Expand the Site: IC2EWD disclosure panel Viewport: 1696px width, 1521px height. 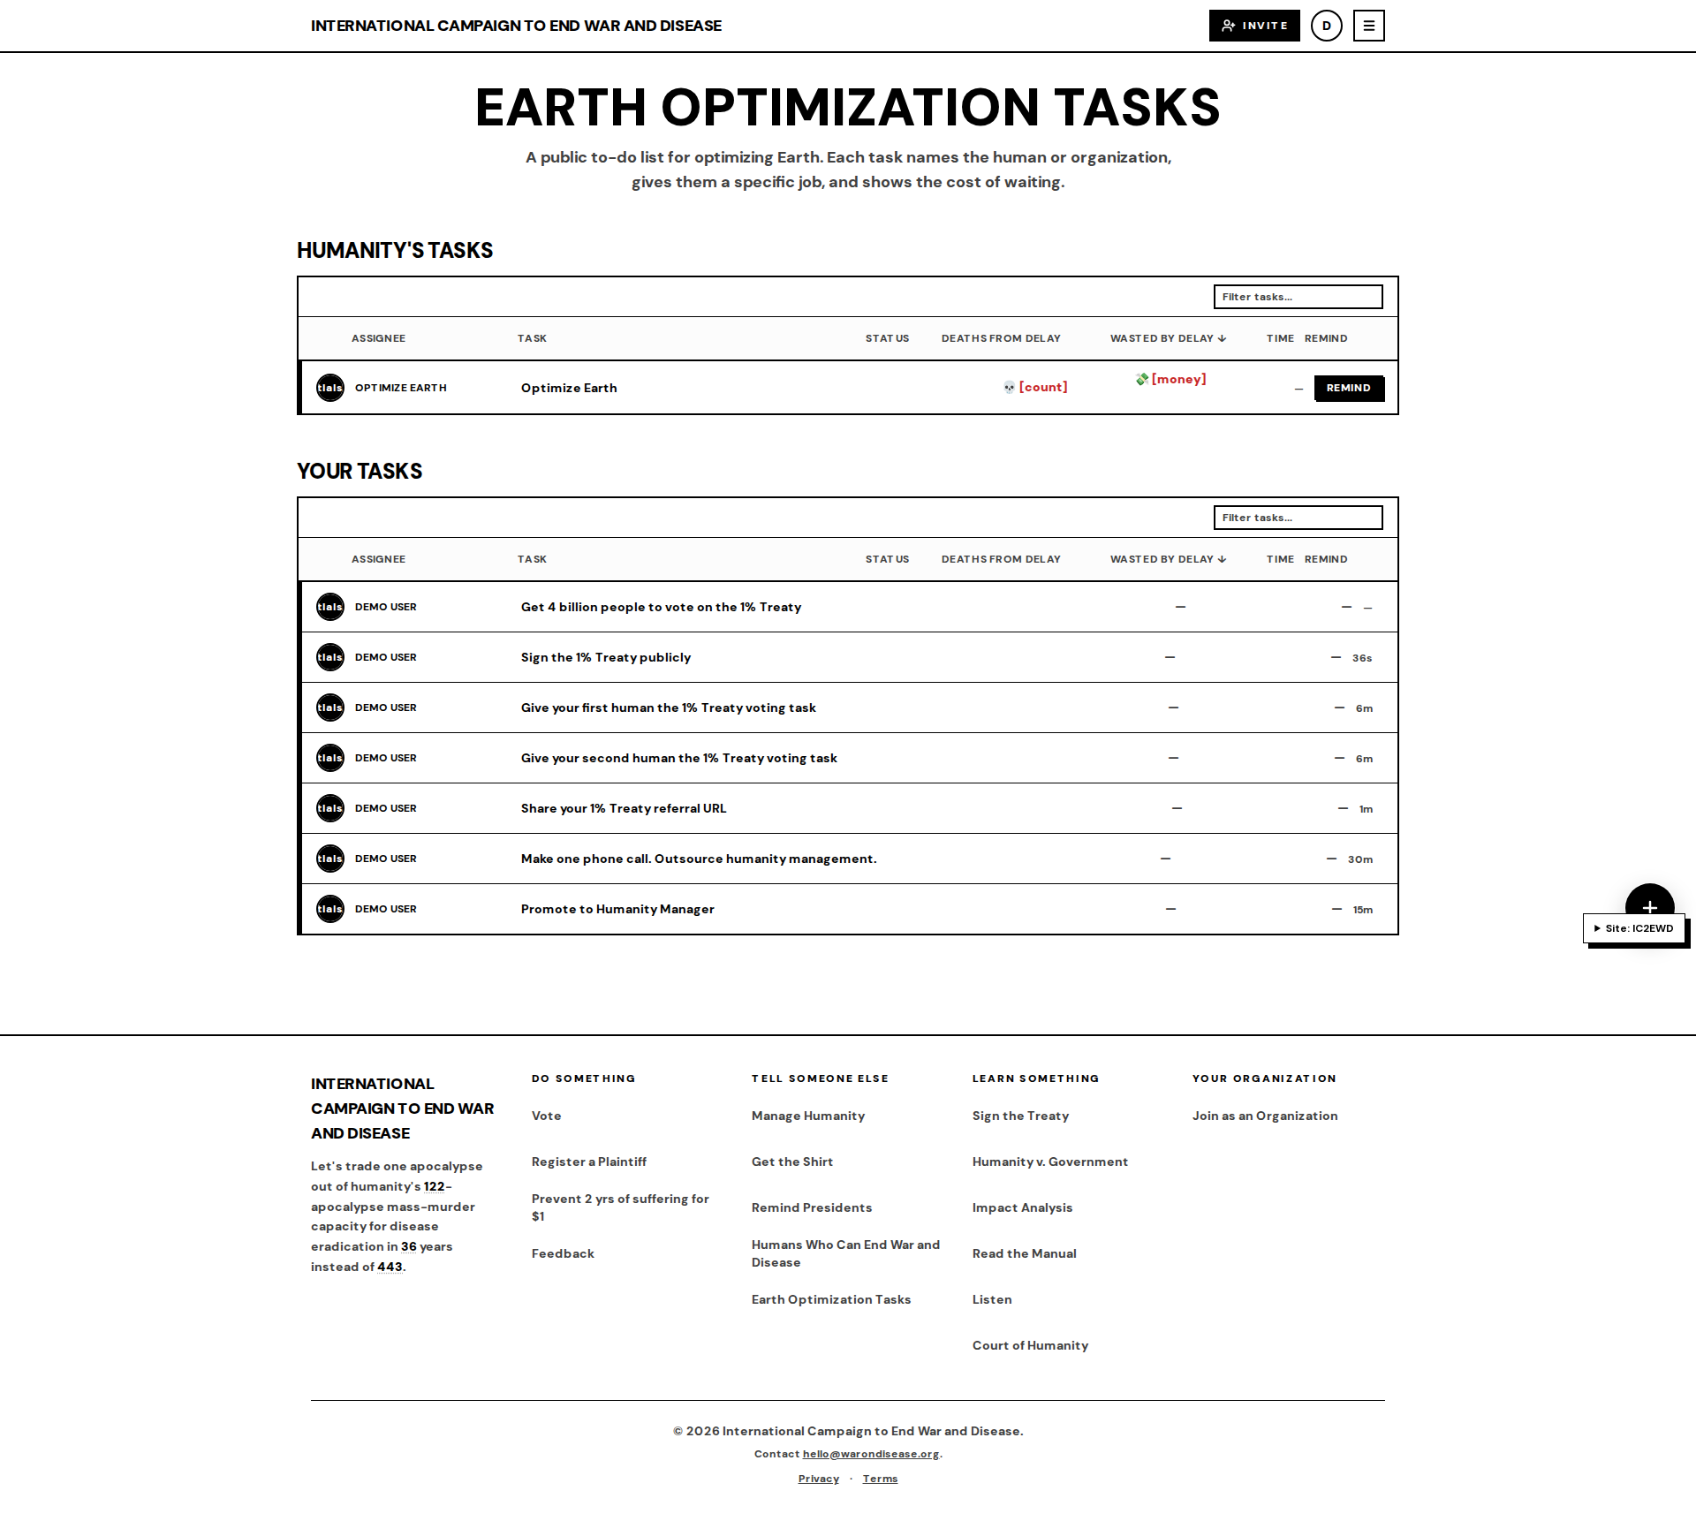pos(1634,928)
